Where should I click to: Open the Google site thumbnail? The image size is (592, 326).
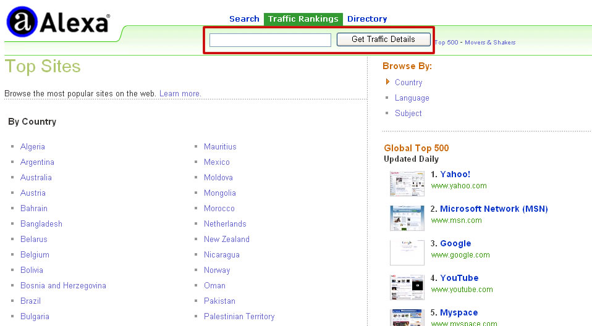pyautogui.click(x=407, y=253)
